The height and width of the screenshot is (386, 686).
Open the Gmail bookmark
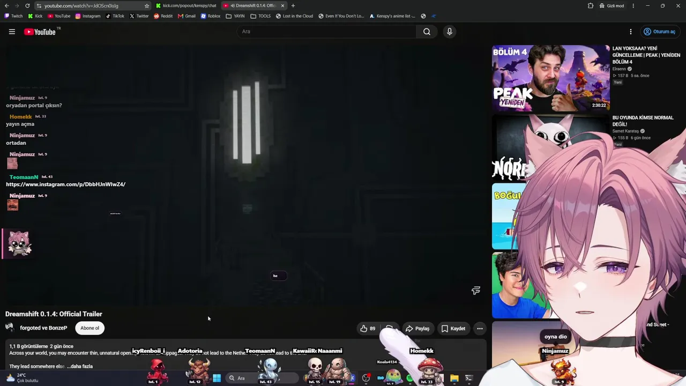point(187,16)
